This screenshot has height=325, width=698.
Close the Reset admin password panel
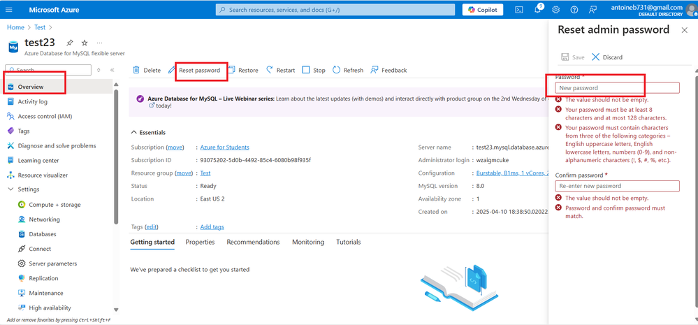[685, 30]
